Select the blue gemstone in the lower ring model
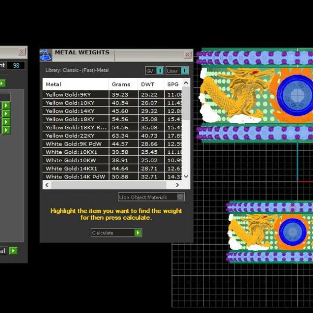Screen dimensions: 313x313 [x=293, y=232]
